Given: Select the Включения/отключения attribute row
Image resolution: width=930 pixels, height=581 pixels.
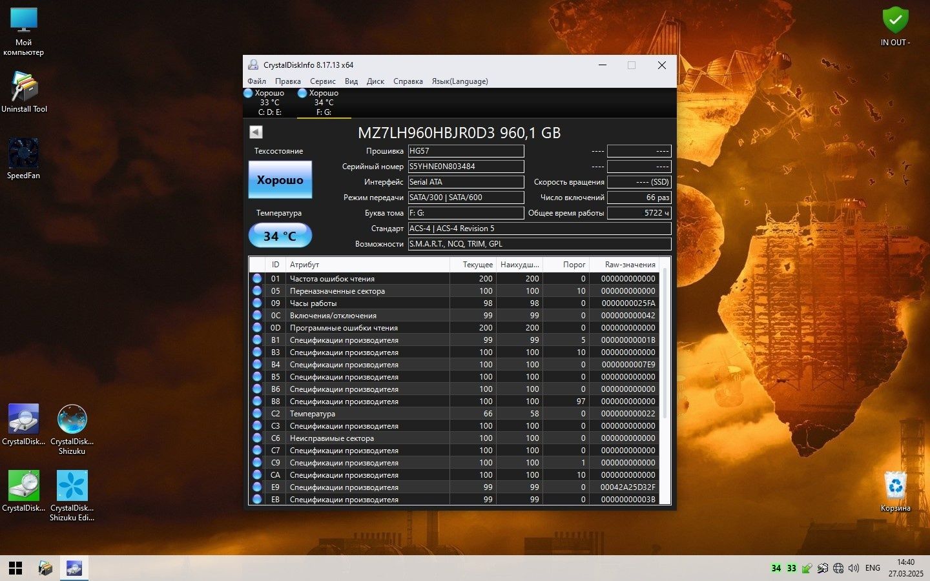Looking at the screenshot, I should (454, 316).
